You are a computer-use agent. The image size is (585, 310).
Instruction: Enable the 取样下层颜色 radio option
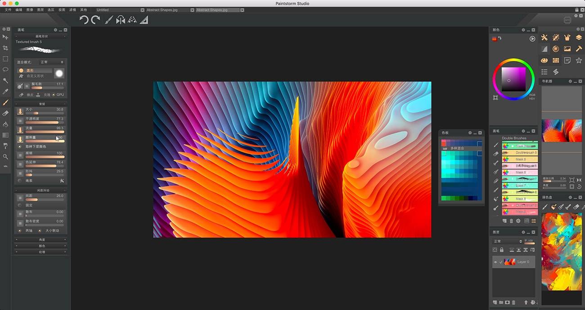[20, 146]
